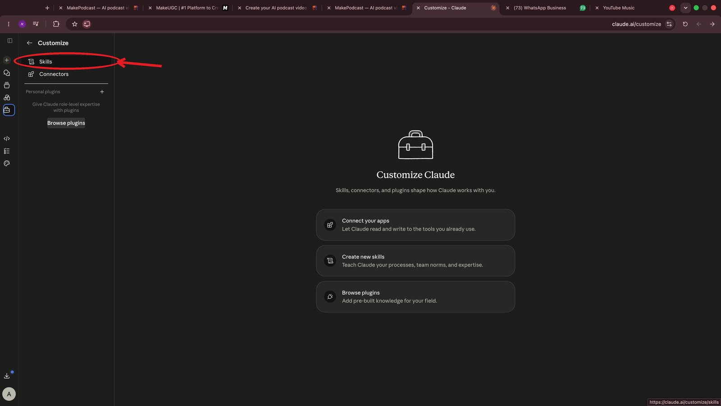Open the media controls music-list icon
Image resolution: width=721 pixels, height=406 pixels.
(36, 24)
